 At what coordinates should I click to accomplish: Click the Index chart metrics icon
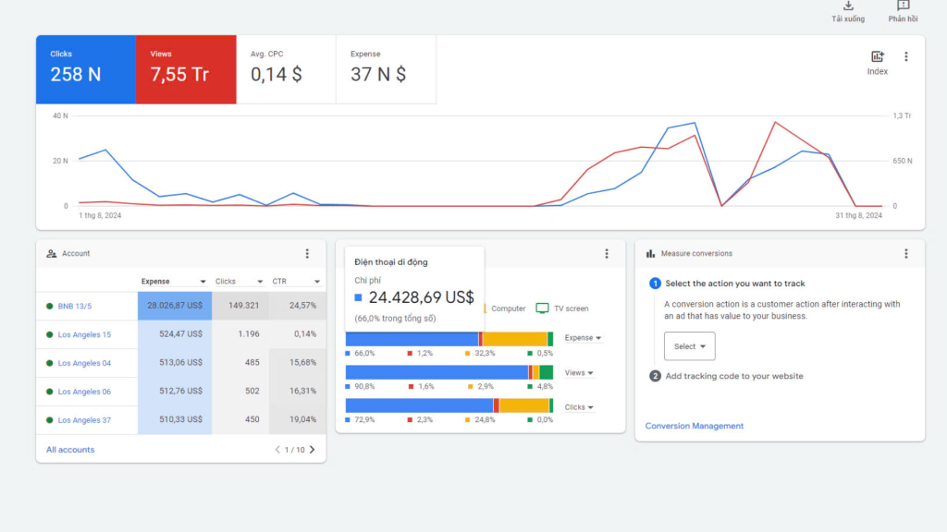pyautogui.click(x=877, y=57)
